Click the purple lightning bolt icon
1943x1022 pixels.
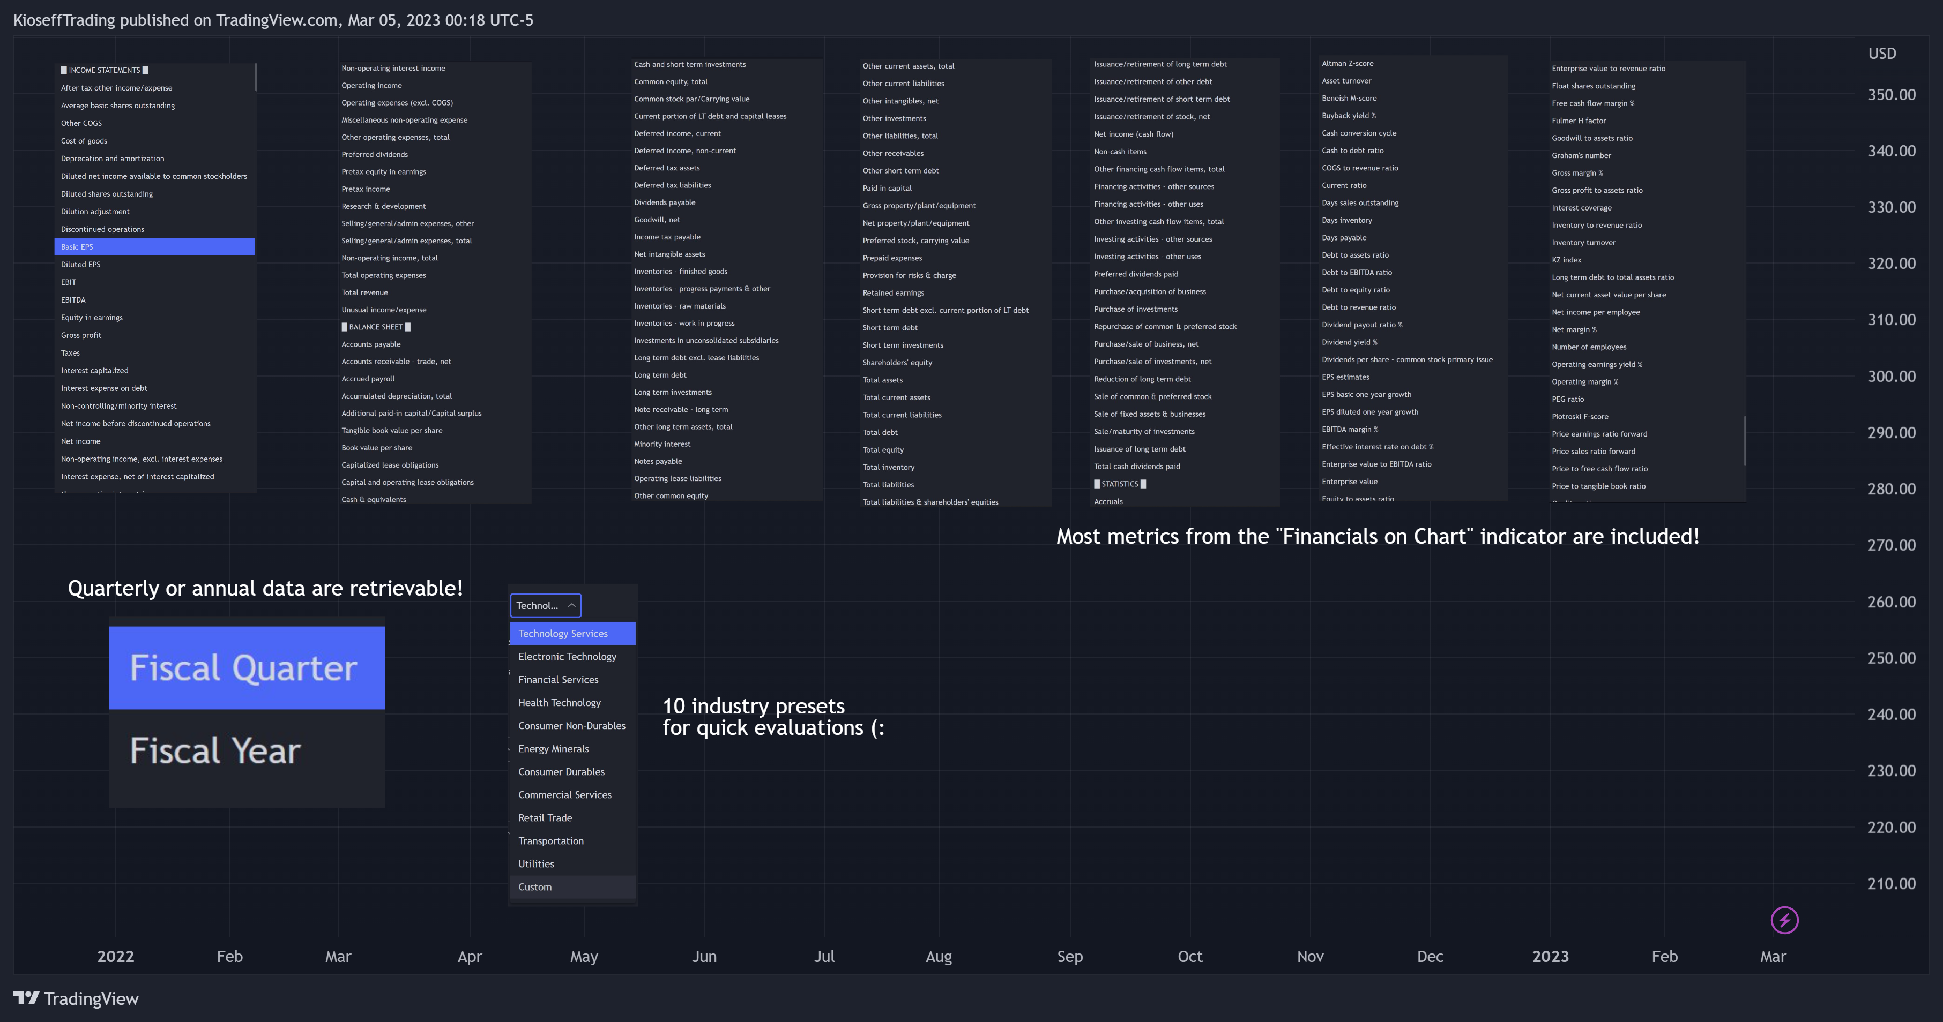click(1784, 920)
